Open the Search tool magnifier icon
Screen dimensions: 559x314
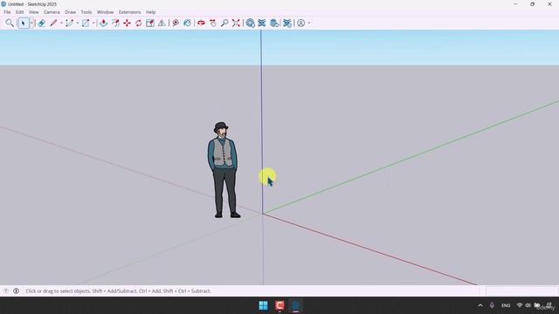(x=10, y=24)
